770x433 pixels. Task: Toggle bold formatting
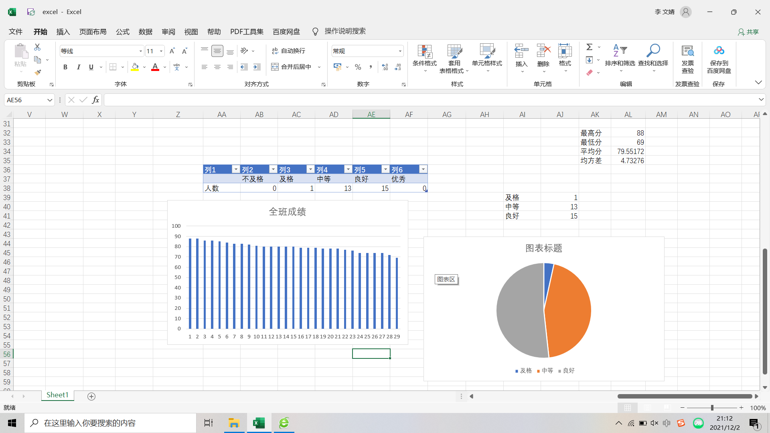coord(65,67)
